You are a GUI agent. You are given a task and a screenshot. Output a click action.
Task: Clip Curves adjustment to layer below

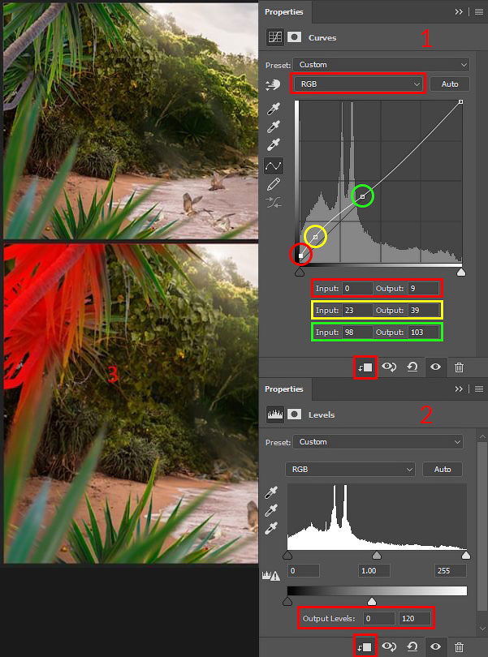click(x=365, y=367)
